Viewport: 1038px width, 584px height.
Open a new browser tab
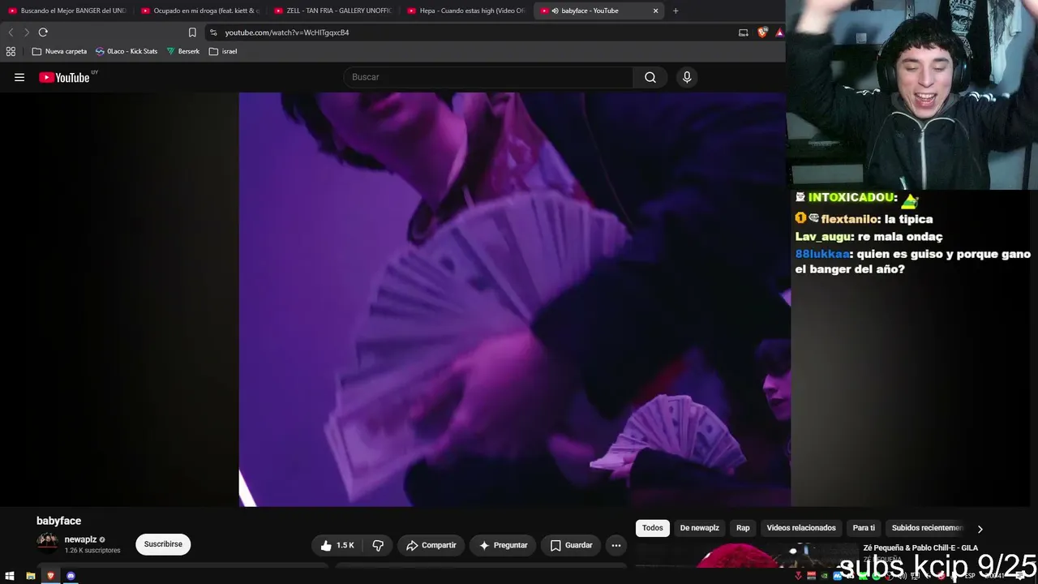(x=676, y=11)
